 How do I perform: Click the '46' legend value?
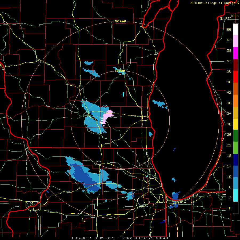point(229,82)
